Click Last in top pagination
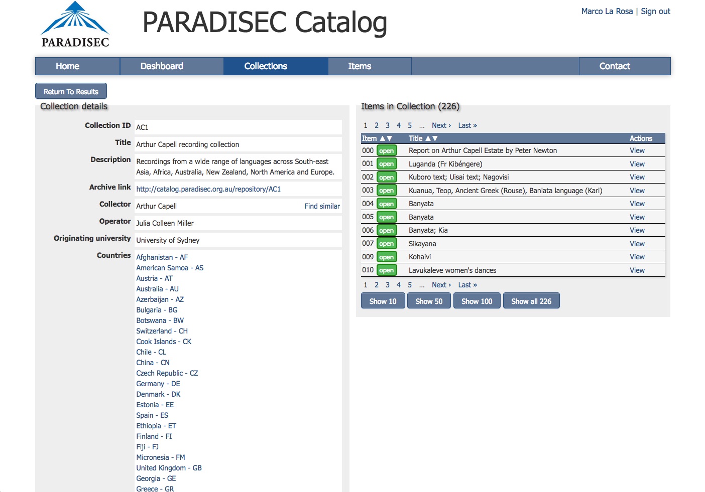 (467, 125)
